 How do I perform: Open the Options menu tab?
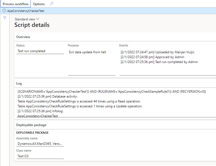pyautogui.click(x=39, y=4)
